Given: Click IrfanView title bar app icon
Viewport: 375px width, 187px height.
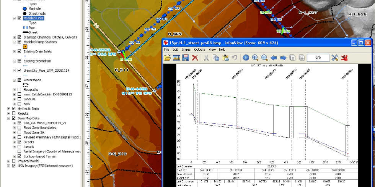Looking at the screenshot, I should tap(165, 43).
